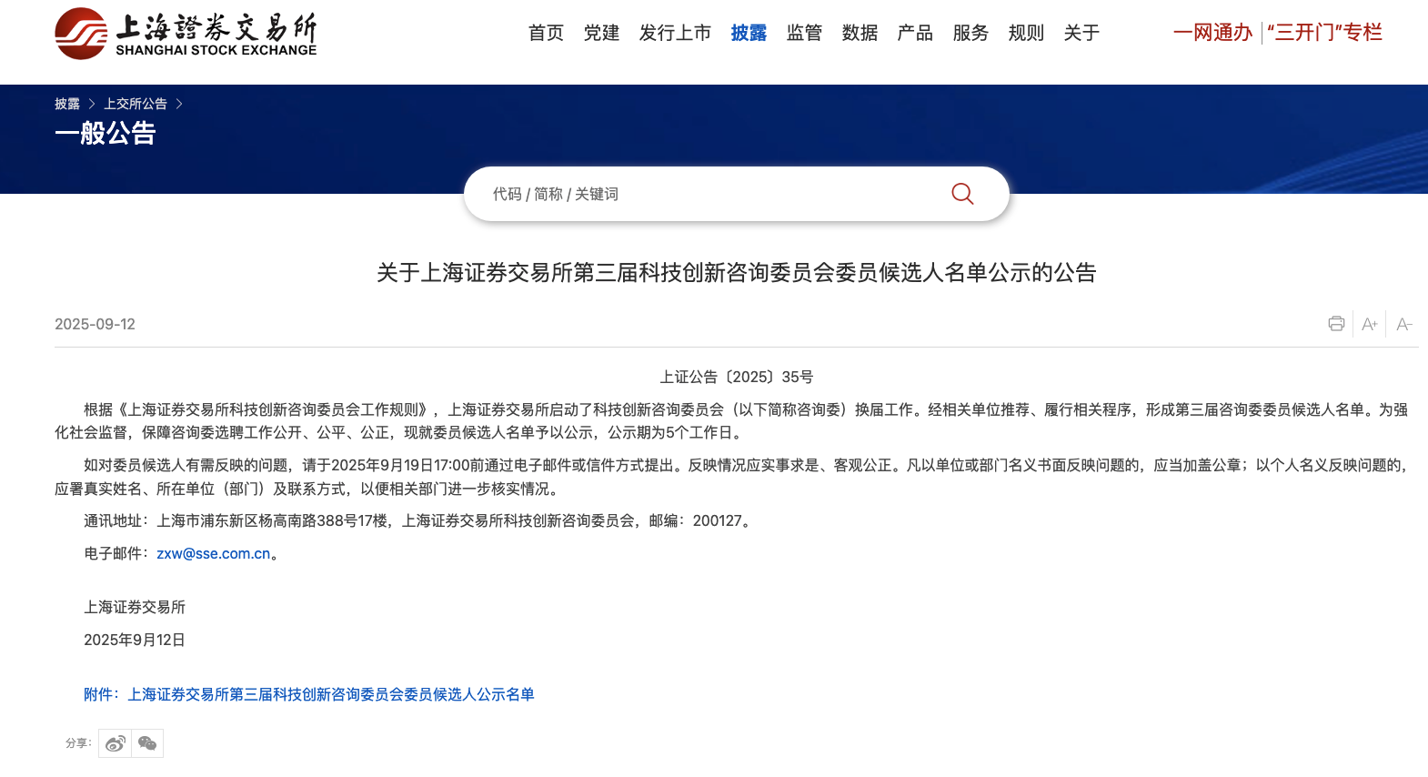The height and width of the screenshot is (777, 1428).
Task: Open the 首页 menu item
Action: click(546, 33)
